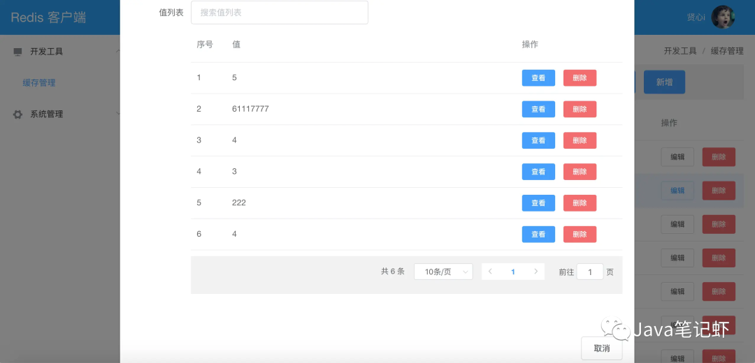Expand the 系统管理 sidebar menu chevron
This screenshot has width=755, height=363.
click(118, 114)
